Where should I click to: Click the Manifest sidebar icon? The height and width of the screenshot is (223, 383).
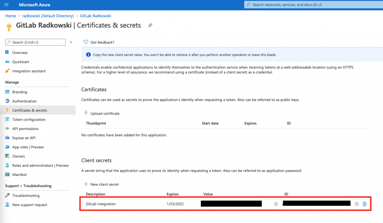(7, 174)
